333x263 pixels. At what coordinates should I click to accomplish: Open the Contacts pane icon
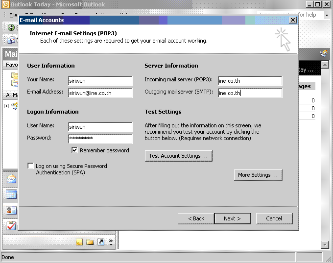pyautogui.click(x=11, y=211)
